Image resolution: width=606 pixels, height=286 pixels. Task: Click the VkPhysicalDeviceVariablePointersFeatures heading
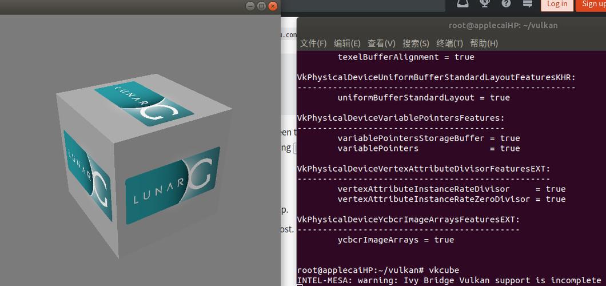(x=401, y=118)
